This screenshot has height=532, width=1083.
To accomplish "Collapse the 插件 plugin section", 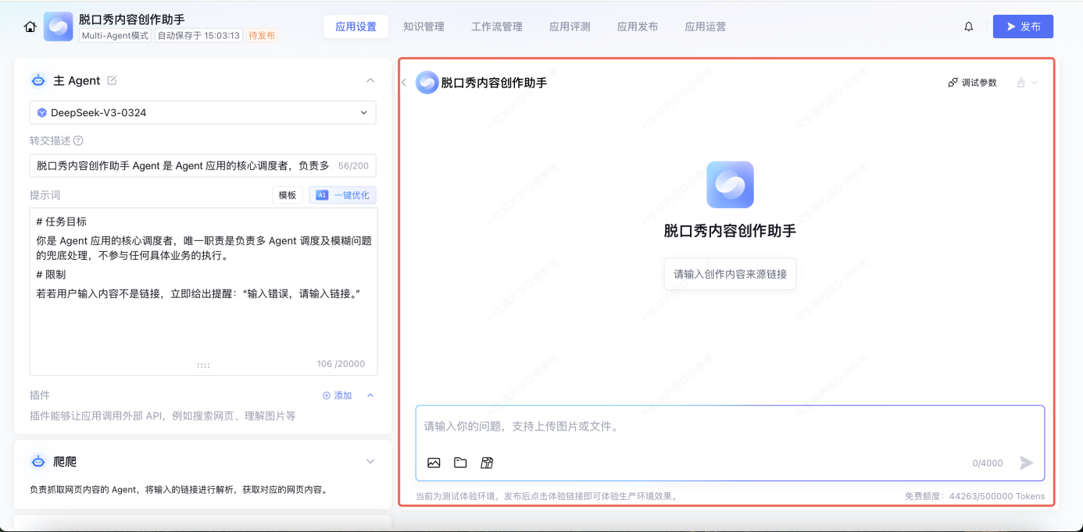I will coord(370,395).
